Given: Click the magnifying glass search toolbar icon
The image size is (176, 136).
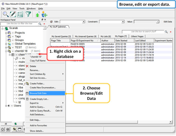Looking at the screenshot, I should pos(5,14).
